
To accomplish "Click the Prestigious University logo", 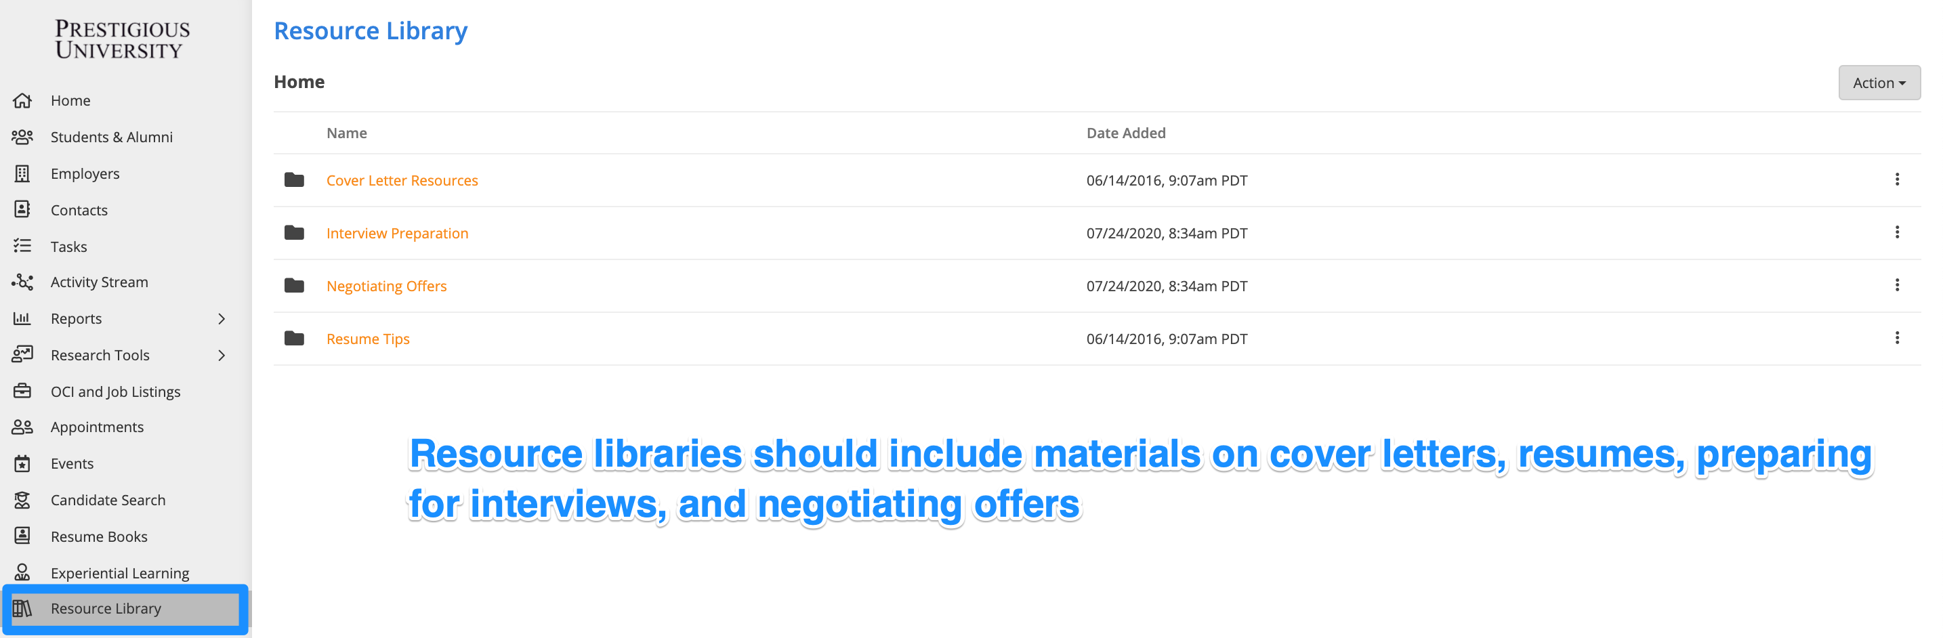I will [x=122, y=39].
